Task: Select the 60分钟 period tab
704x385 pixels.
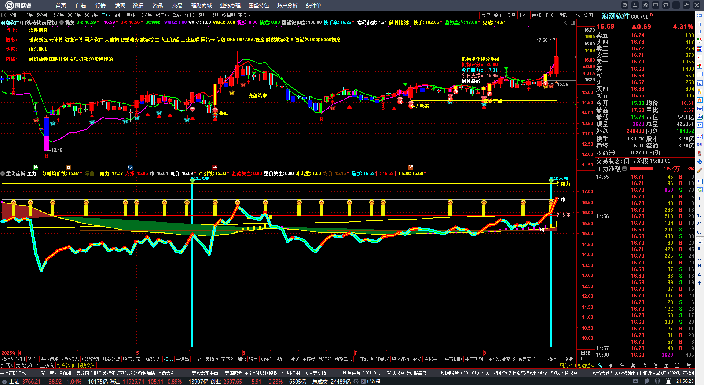Action: (91, 15)
